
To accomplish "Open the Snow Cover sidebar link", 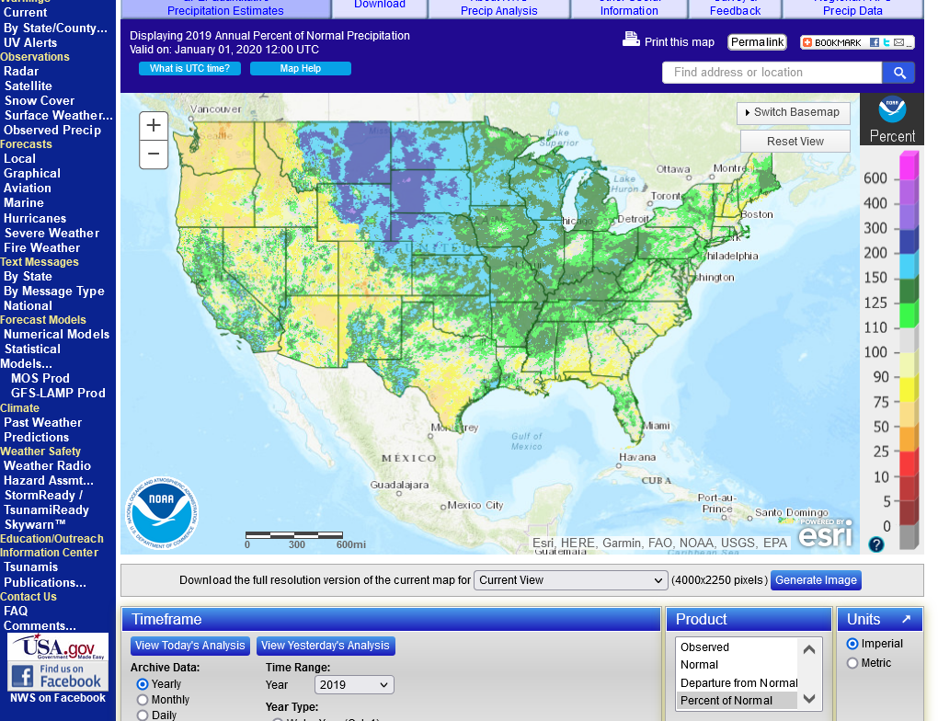I will 40,100.
